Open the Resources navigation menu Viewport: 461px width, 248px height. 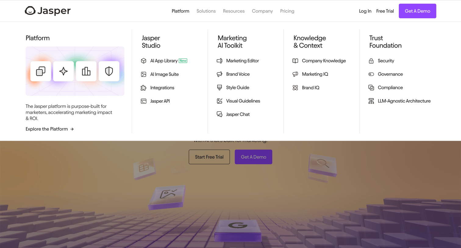(234, 11)
